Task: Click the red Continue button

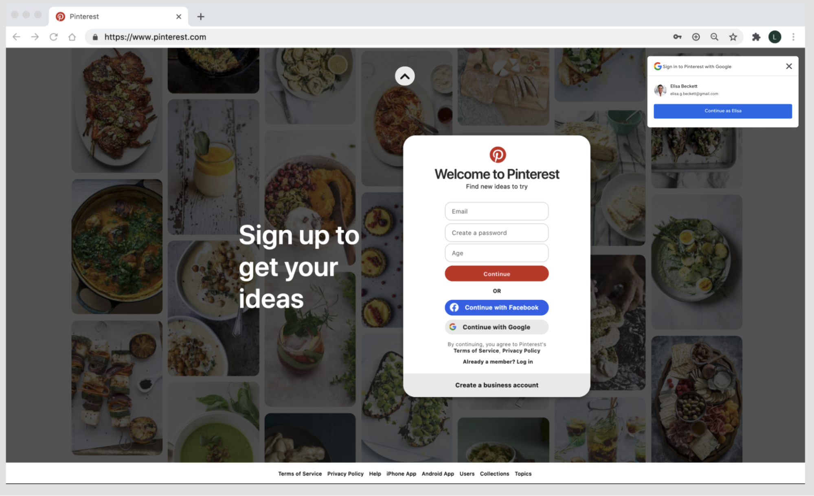Action: 496,274
